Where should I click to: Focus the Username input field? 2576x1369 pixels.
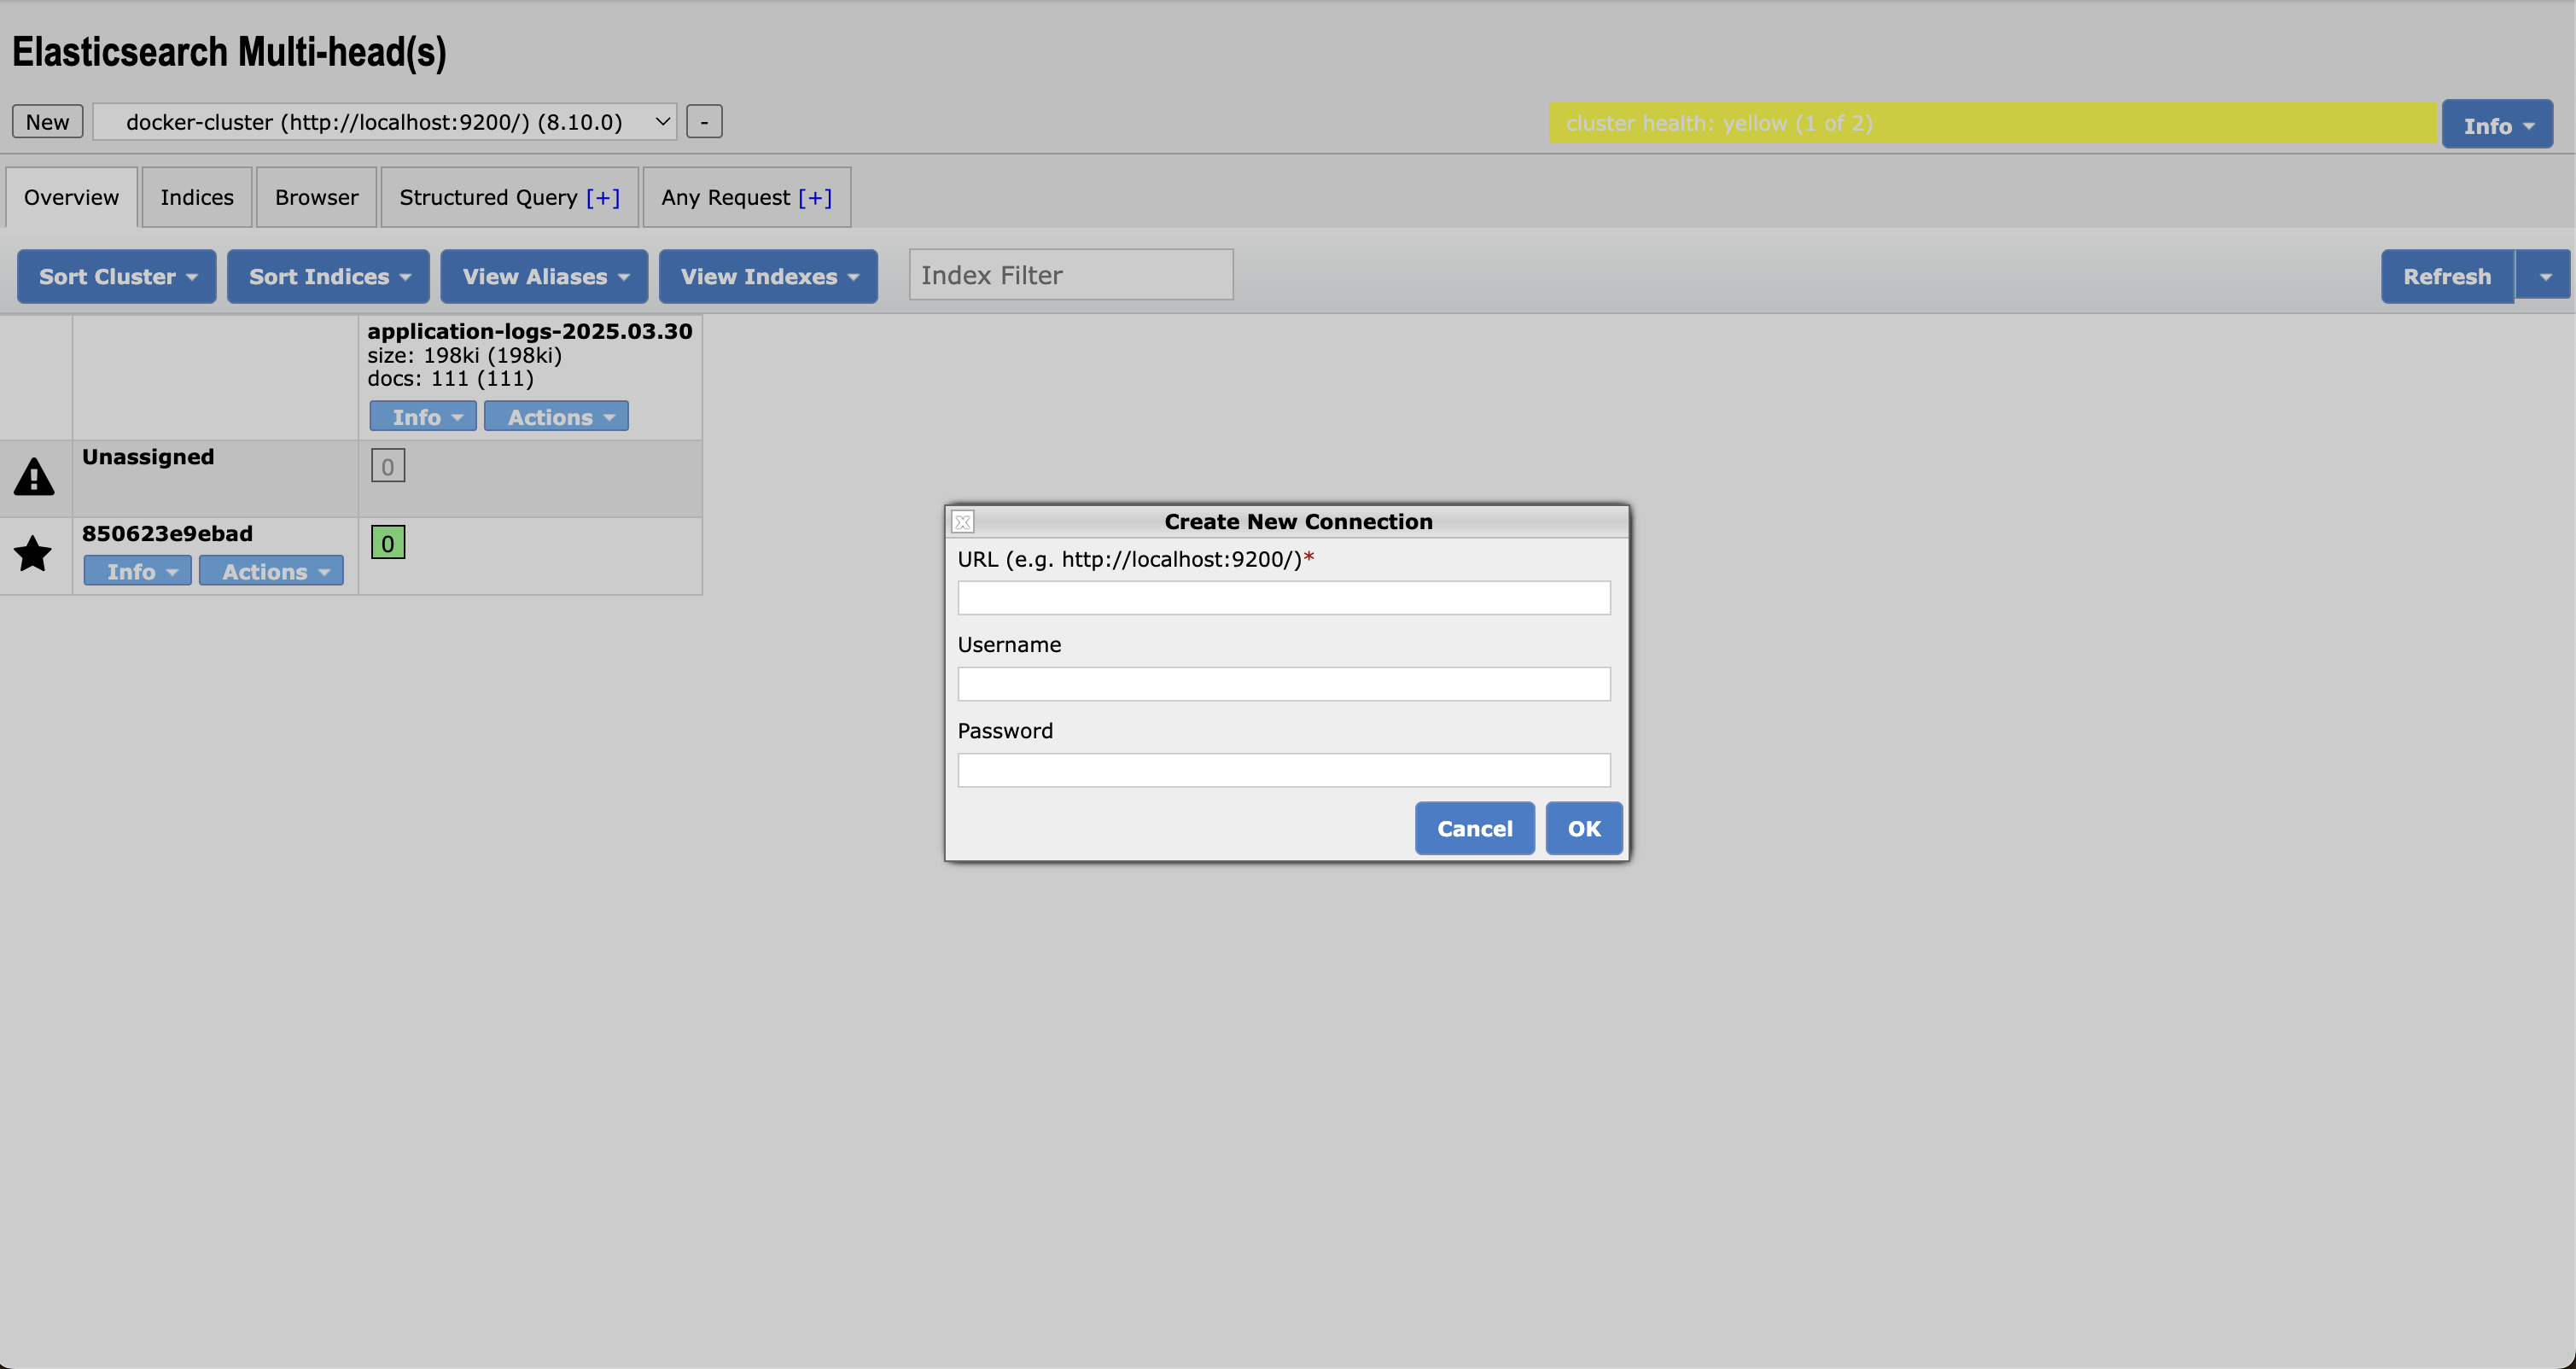pyautogui.click(x=1284, y=684)
